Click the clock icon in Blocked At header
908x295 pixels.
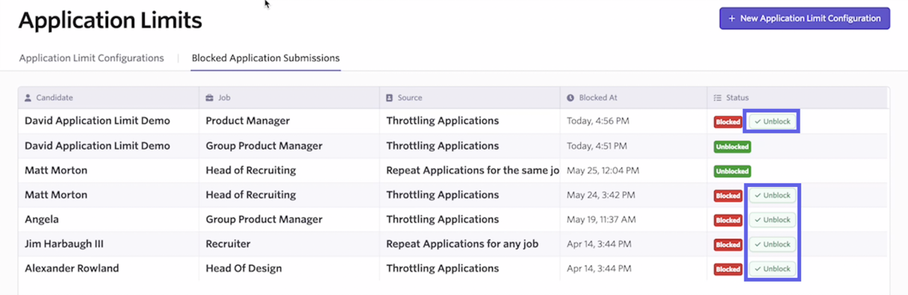coord(570,98)
